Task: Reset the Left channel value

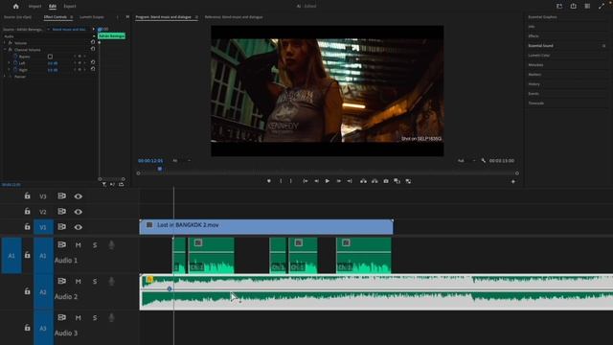Action: click(93, 62)
